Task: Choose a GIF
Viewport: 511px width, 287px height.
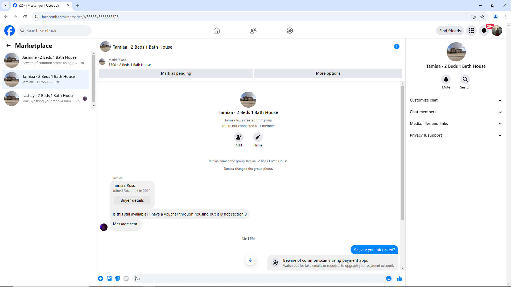Action: [x=126, y=278]
